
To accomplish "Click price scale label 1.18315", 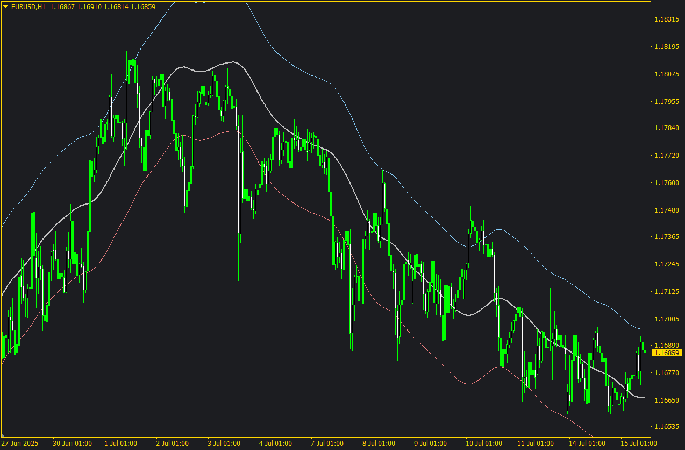I will (x=666, y=19).
